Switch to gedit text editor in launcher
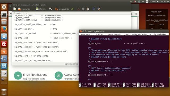Image resolution: width=170 pixels, height=96 pixels. 4,73
